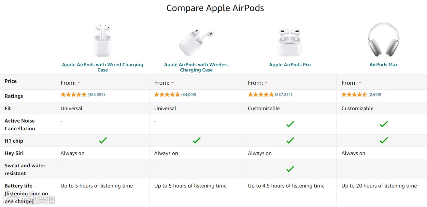This screenshot has height=207, width=427.
Task: Click H1 chip checkmark for Wired Charging Case
Action: tap(103, 140)
